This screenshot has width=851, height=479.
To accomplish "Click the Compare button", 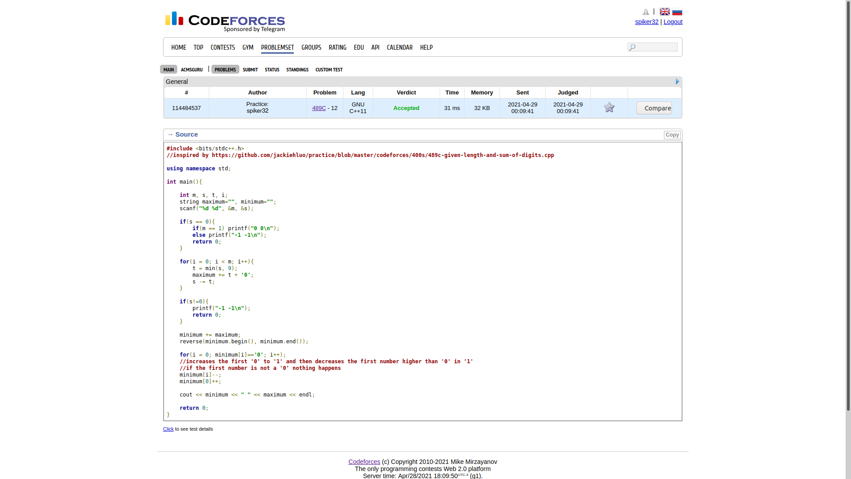I will click(x=654, y=108).
